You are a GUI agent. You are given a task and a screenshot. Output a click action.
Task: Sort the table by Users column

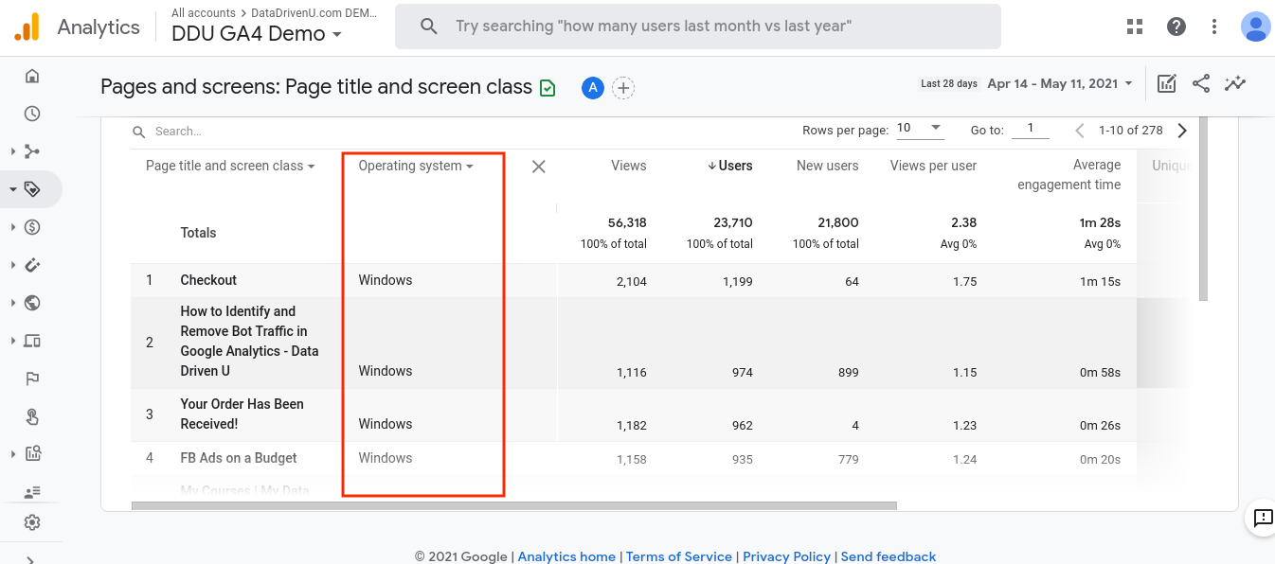[x=729, y=166]
